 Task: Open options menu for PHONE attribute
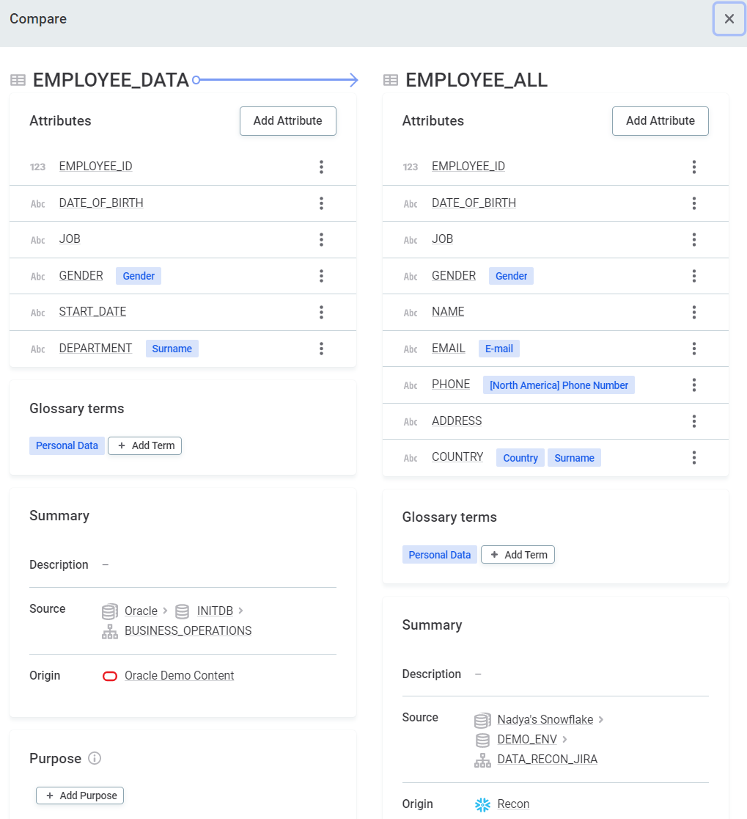point(693,385)
